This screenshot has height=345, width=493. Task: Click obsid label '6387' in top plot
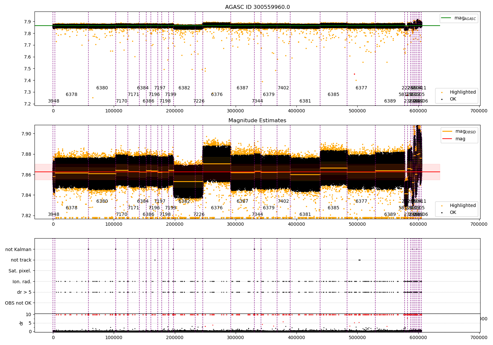242,88
